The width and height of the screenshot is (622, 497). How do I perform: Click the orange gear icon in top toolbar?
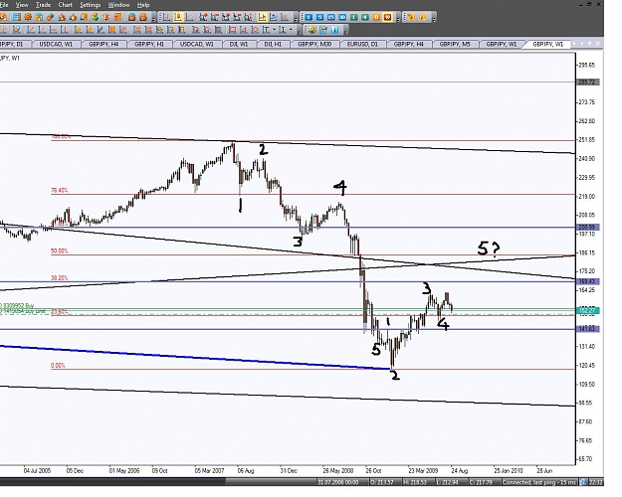point(28,17)
